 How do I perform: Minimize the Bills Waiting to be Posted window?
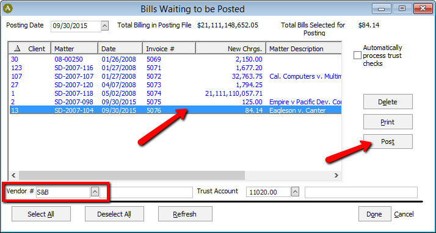382,9
